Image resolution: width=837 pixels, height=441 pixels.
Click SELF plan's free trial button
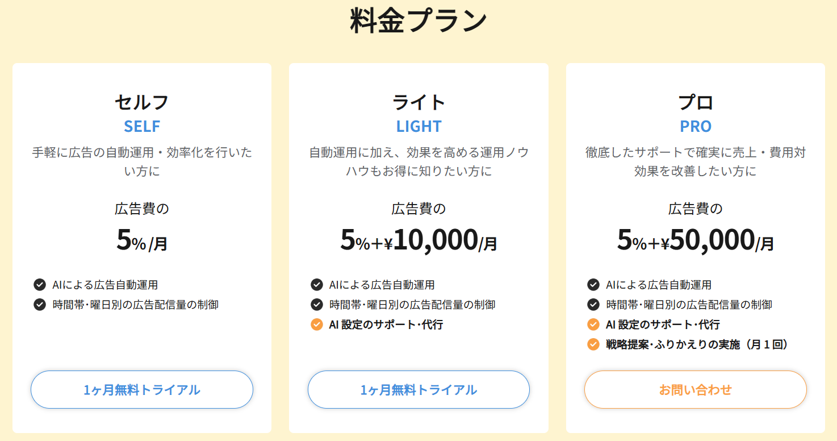[x=141, y=390]
